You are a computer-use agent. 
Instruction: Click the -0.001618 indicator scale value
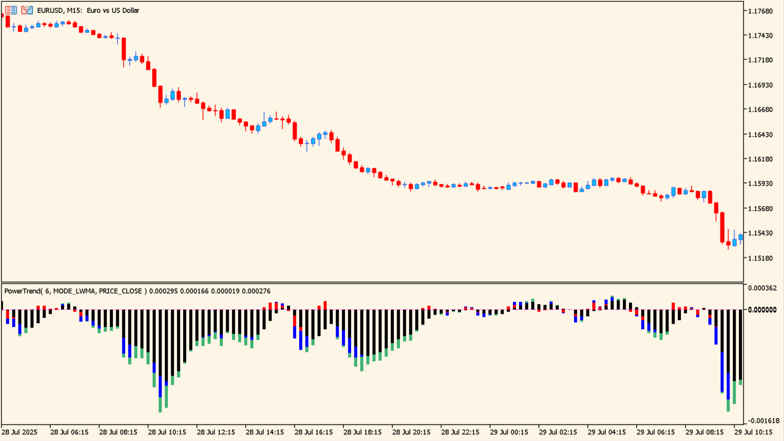click(762, 421)
